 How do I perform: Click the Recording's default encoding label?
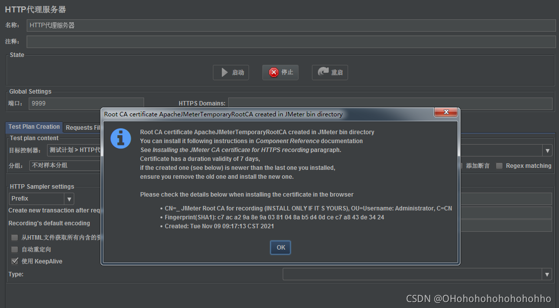tap(49, 223)
